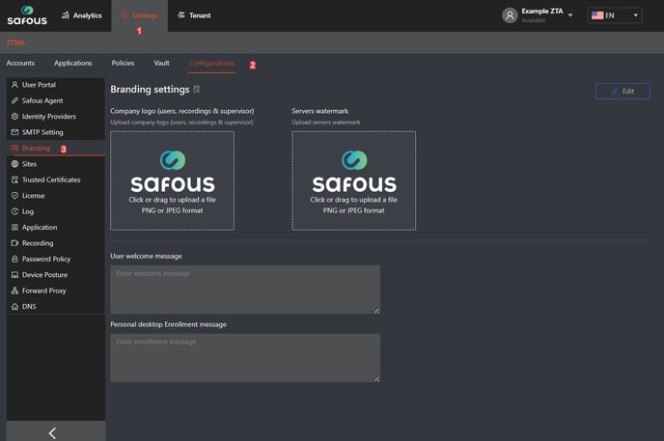Open SMTP Setting in sidebar
The height and width of the screenshot is (441, 664).
[x=42, y=132]
